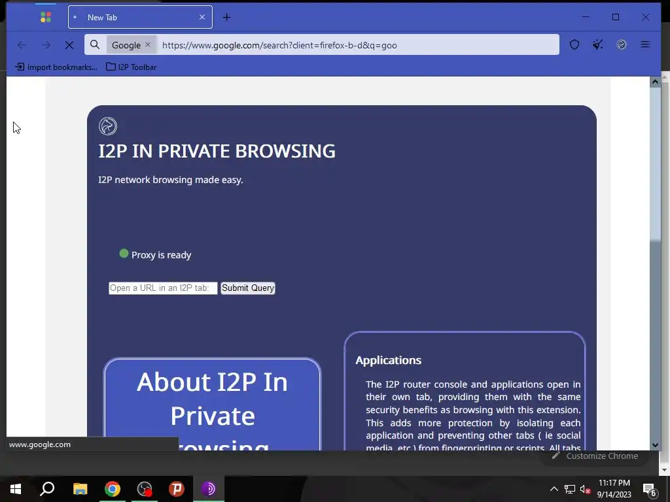670x502 pixels.
Task: Click the green proxy status indicator dot
Action: coord(124,254)
